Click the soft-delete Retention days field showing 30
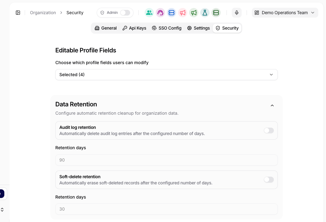This screenshot has height=222, width=326. point(166,209)
